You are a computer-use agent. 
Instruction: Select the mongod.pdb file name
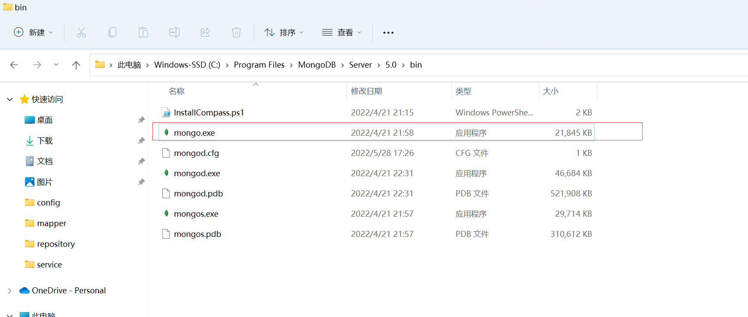[199, 193]
